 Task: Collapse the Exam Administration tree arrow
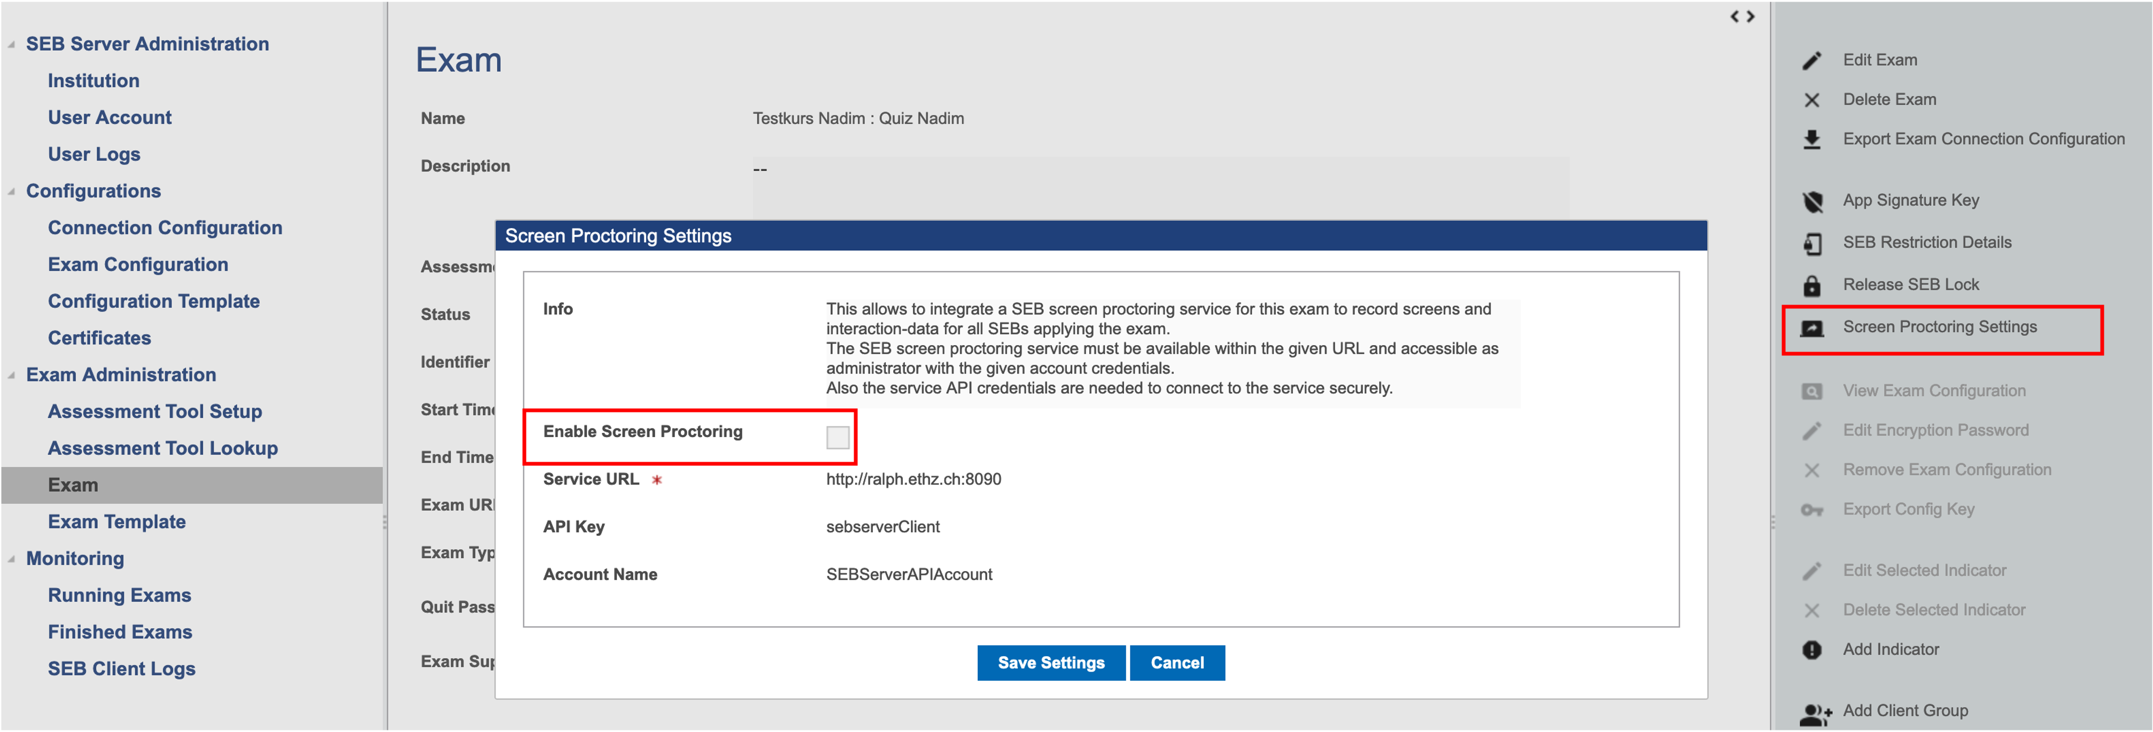click(x=12, y=375)
